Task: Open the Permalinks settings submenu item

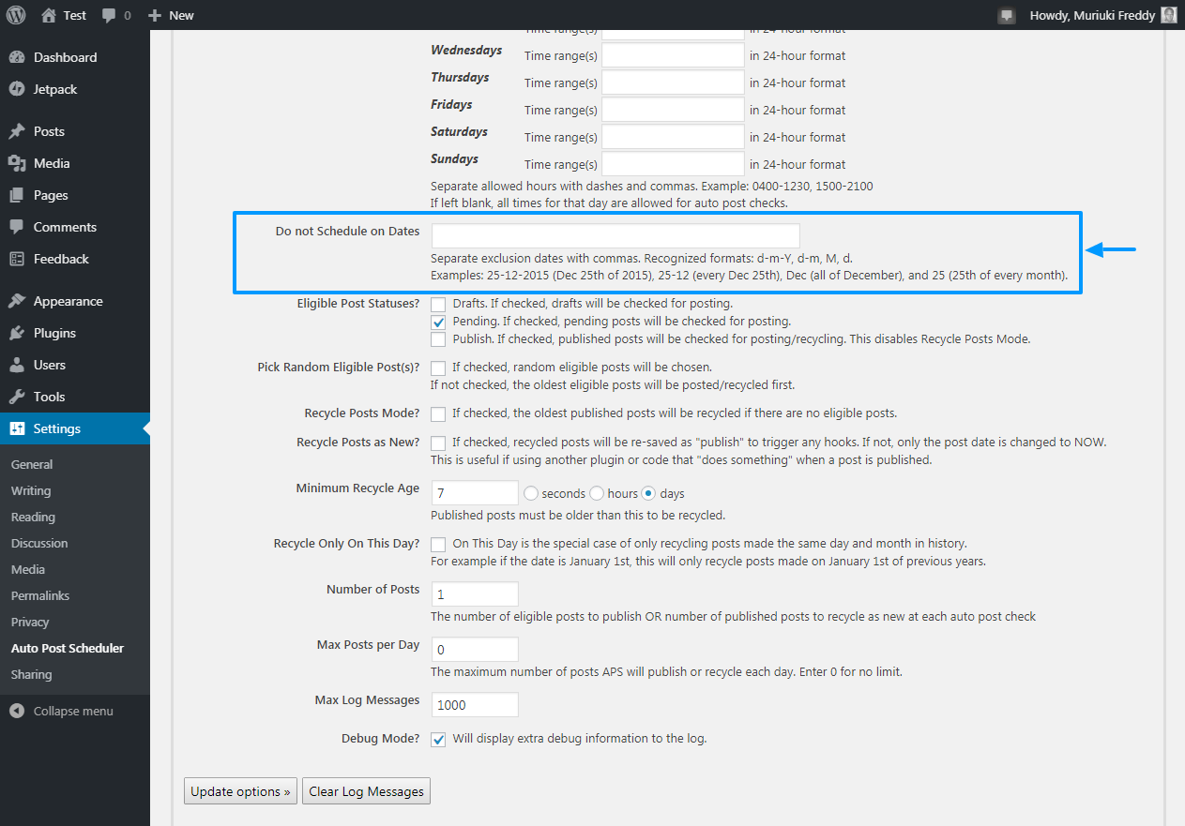Action: 40,595
